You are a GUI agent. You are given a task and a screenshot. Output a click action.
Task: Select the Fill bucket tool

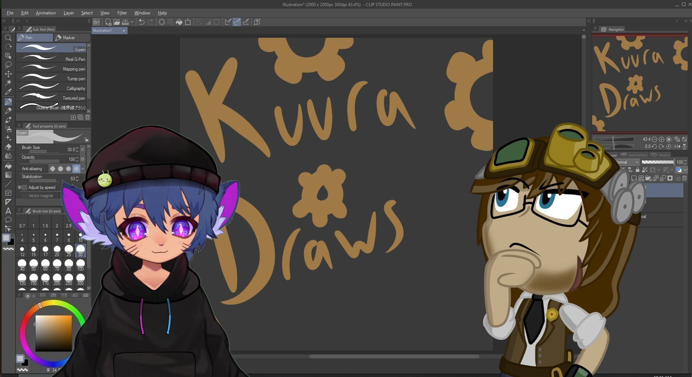tap(8, 166)
